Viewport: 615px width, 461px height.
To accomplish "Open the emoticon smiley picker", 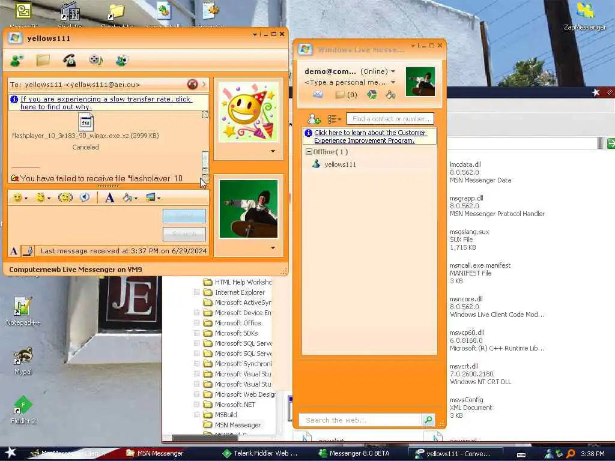I will pos(17,197).
